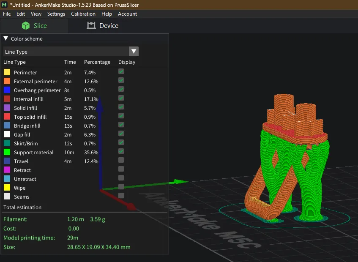This screenshot has height=262, width=358.
Task: Click the Bridge infill color swatch
Action: tap(7, 126)
